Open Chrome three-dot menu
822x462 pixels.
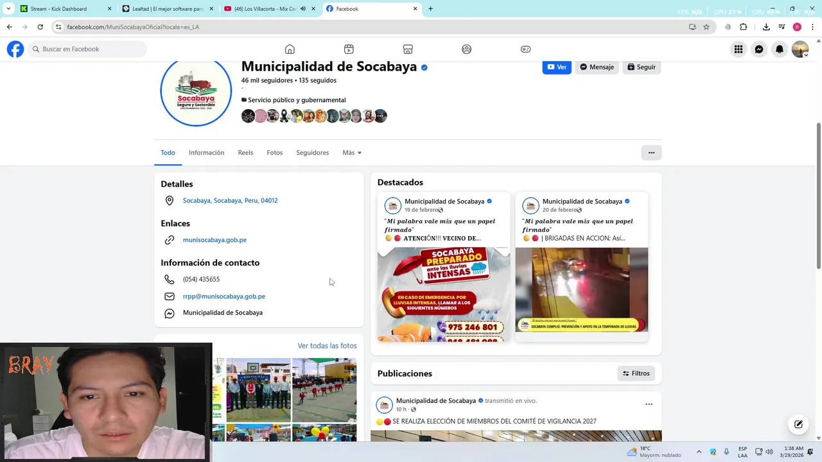coord(812,27)
